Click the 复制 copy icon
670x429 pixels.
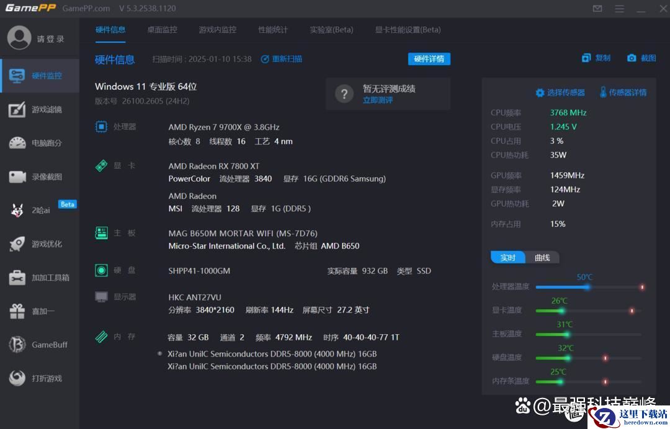(x=586, y=58)
